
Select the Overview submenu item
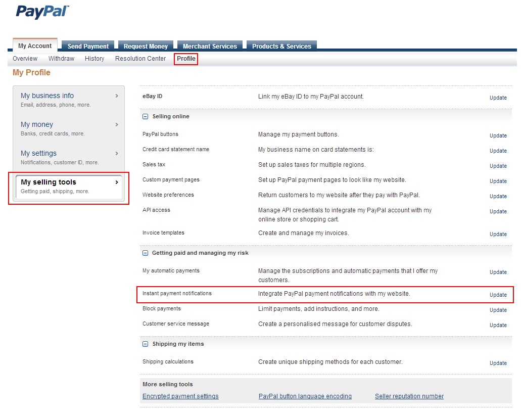pos(25,59)
